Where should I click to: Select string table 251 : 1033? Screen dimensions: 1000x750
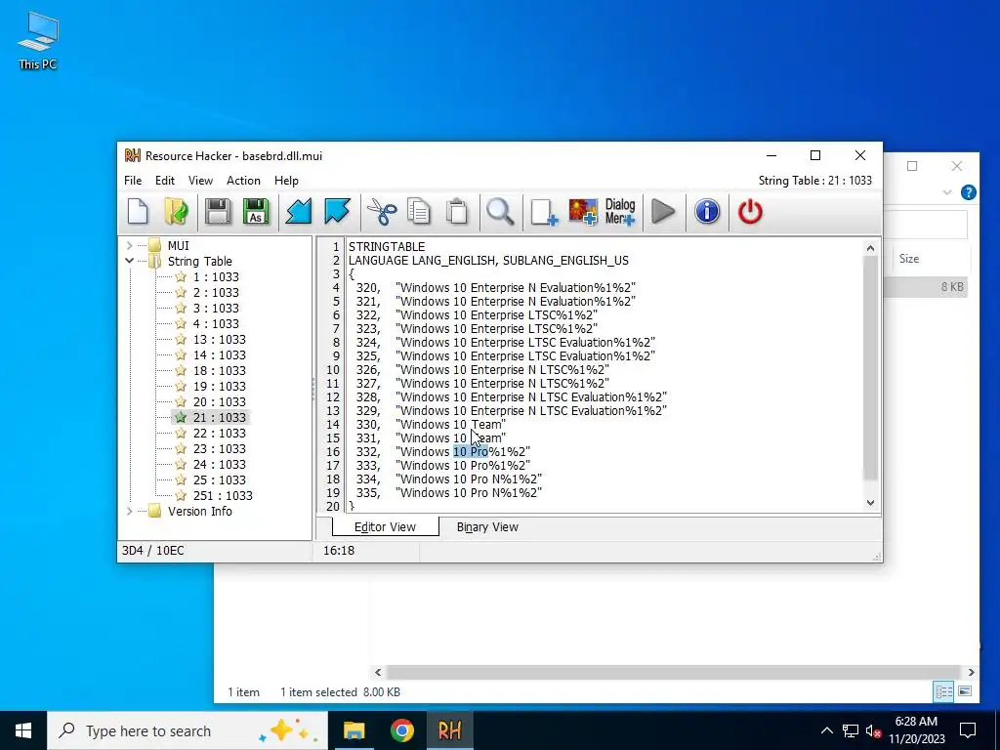(223, 495)
